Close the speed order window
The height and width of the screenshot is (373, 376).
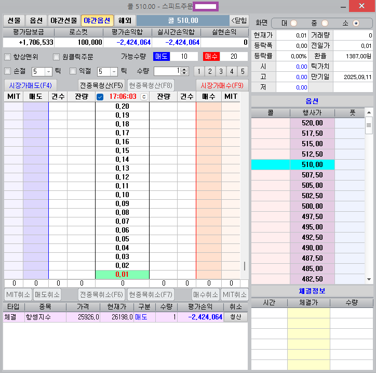361,6
